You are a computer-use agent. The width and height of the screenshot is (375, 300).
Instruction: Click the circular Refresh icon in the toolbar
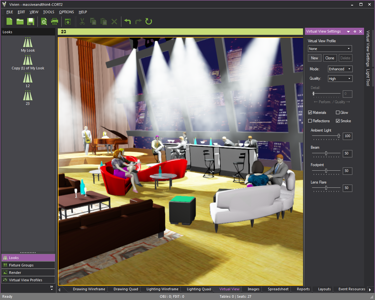(x=148, y=22)
